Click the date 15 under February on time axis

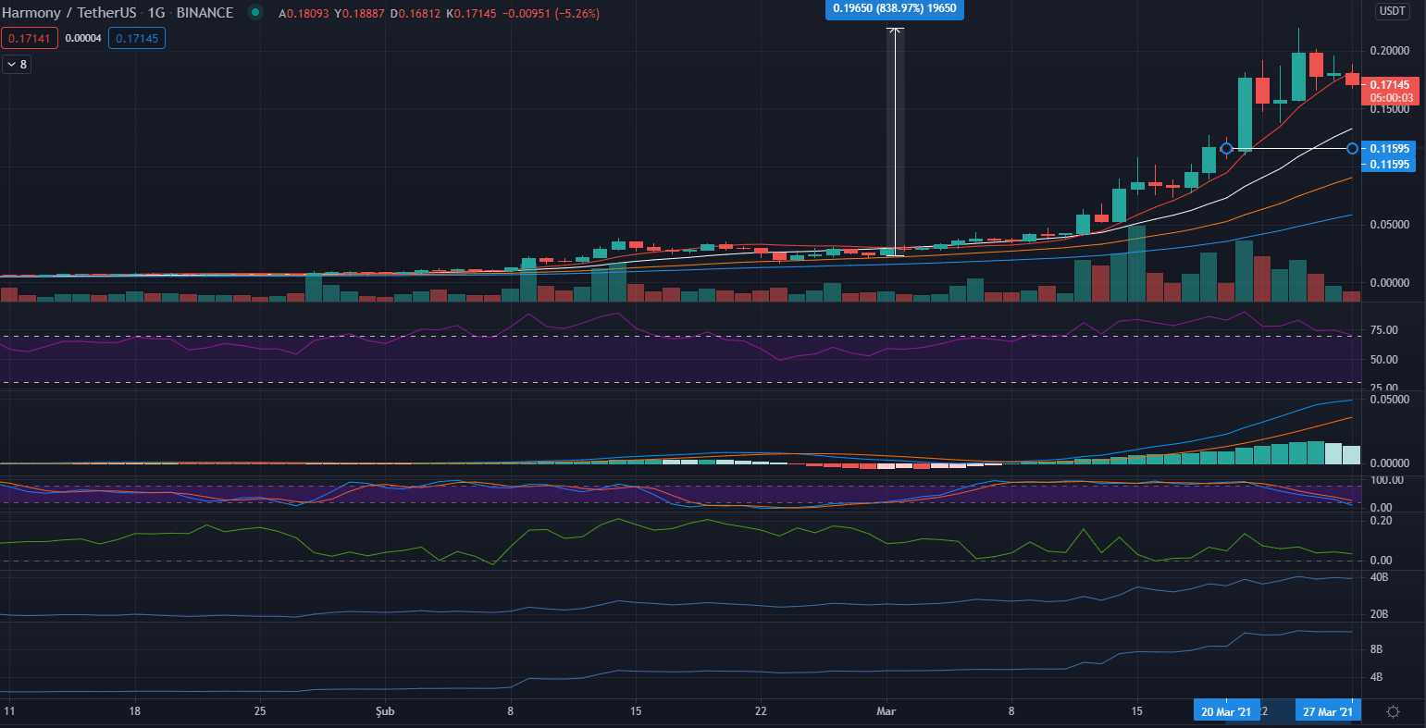click(636, 711)
